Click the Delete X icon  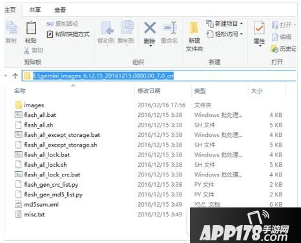coord(150,28)
